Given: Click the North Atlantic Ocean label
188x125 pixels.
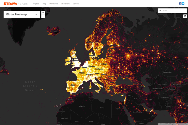Looking at the screenshot, I should [x=30, y=86].
